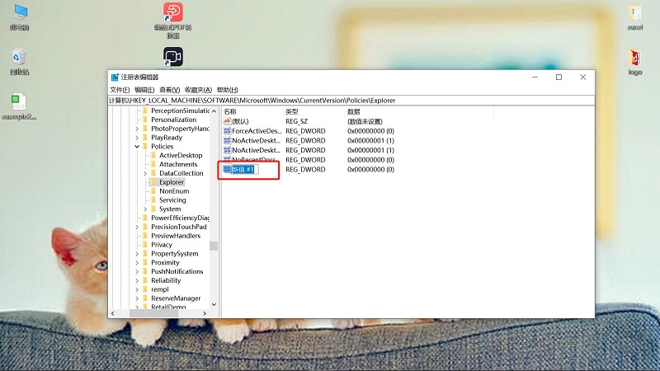Expand the System key under Policies
660x371 pixels.
coord(145,209)
